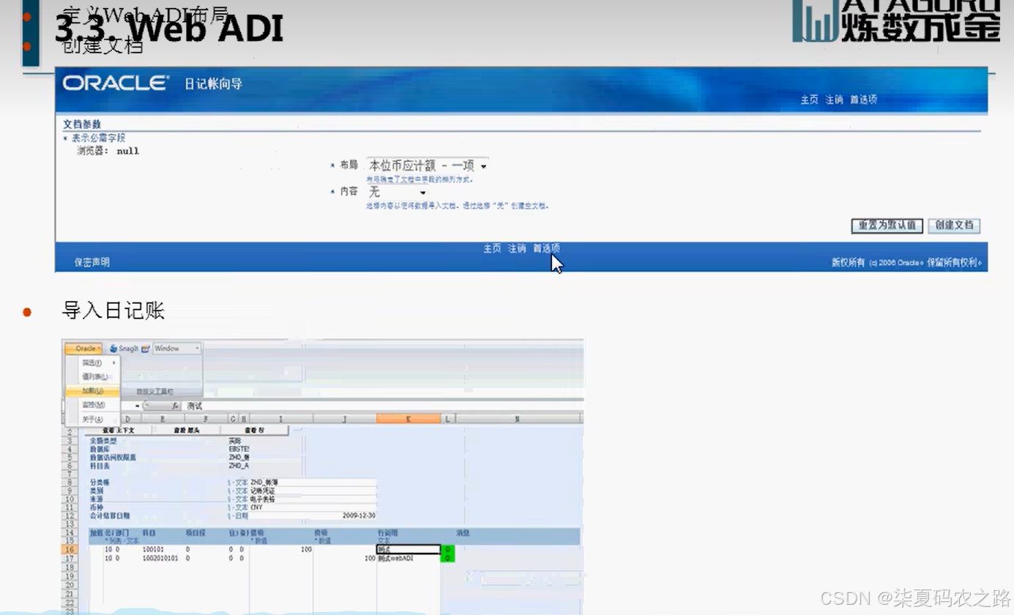Click the formula bar showing 测试
This screenshot has height=615, width=1014.
tap(196, 405)
